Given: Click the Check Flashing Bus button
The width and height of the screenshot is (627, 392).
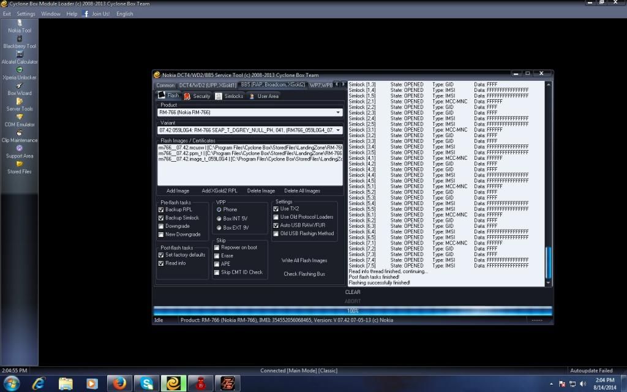Looking at the screenshot, I should coord(304,274).
